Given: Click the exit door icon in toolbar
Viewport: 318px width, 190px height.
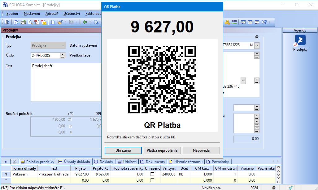Looking at the screenshot, I should 7,22.
